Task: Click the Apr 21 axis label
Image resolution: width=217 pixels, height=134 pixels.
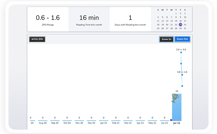Action: tap(140, 123)
